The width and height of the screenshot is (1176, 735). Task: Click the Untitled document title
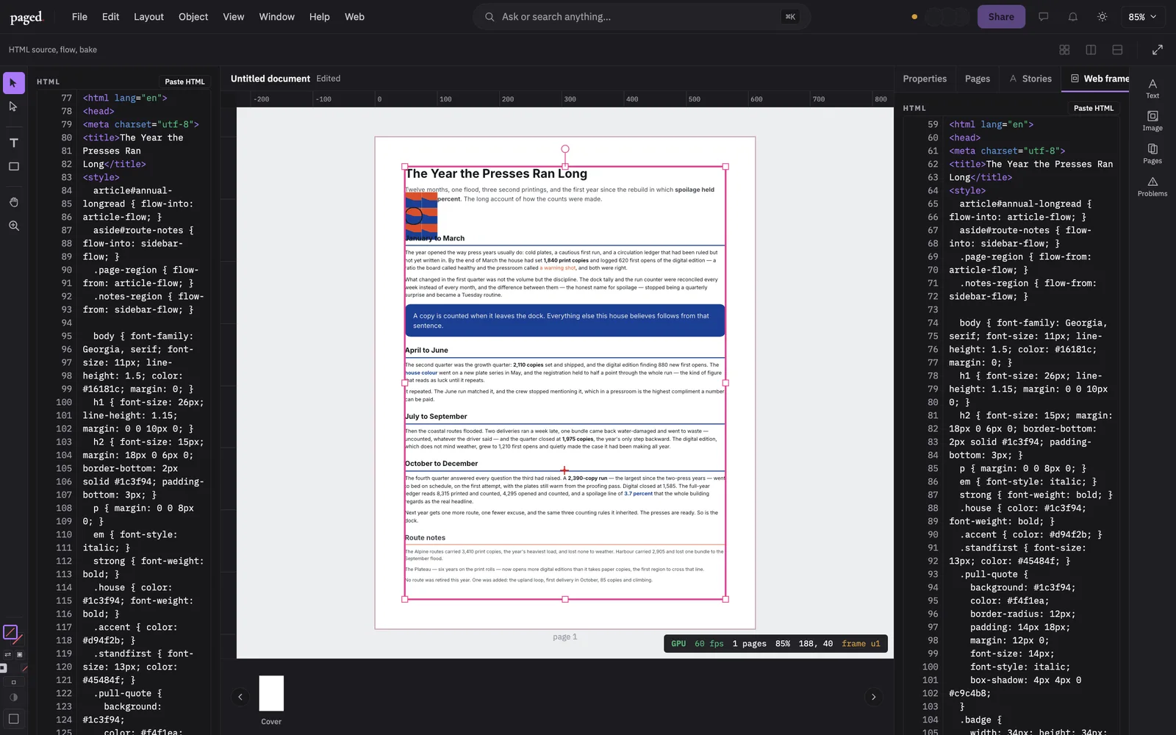pos(270,79)
